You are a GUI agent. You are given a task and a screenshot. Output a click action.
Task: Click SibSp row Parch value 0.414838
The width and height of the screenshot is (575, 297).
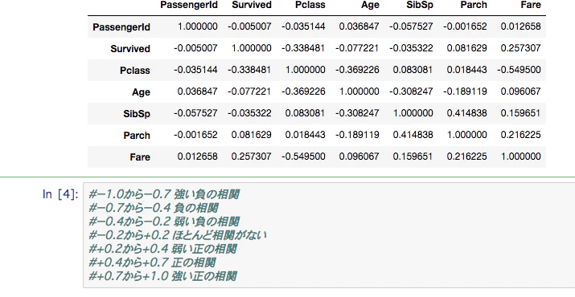(466, 113)
